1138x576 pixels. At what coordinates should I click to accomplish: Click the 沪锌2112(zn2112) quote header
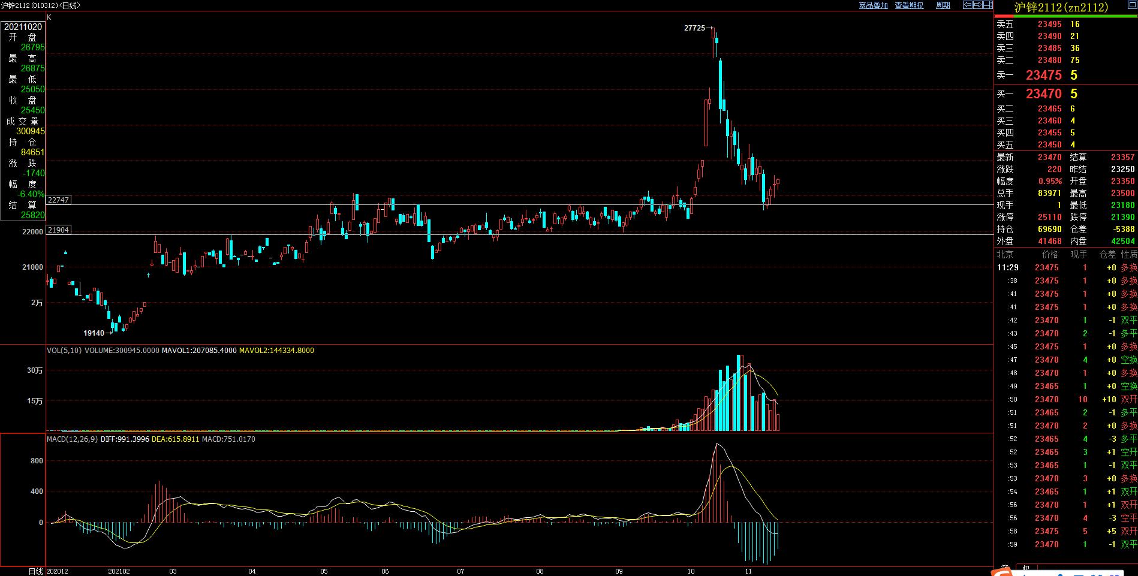click(1061, 7)
